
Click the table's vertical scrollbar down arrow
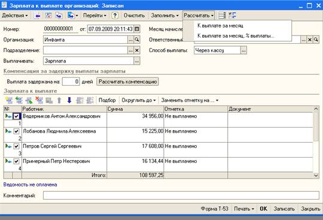(316, 175)
